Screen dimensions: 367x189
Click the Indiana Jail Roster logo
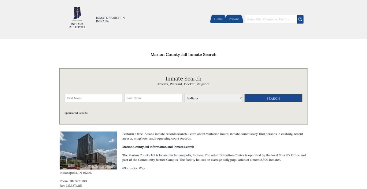point(77,18)
